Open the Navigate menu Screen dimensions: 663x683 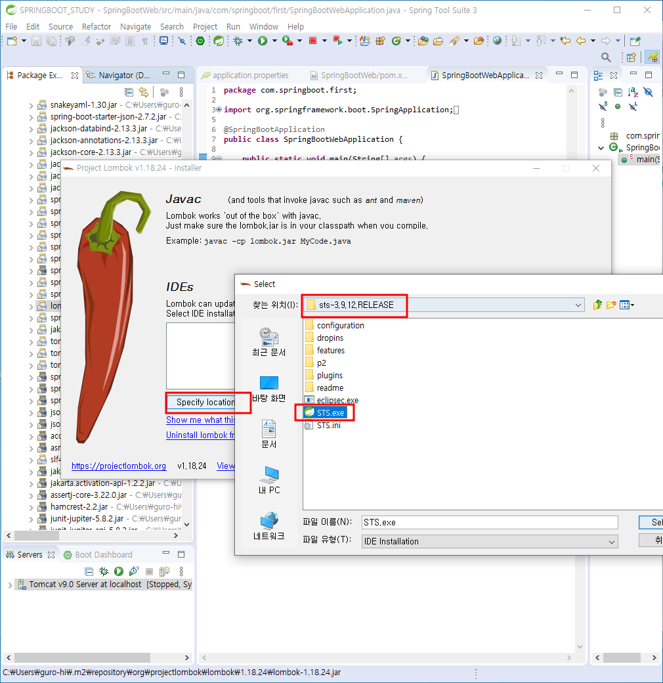coord(135,26)
